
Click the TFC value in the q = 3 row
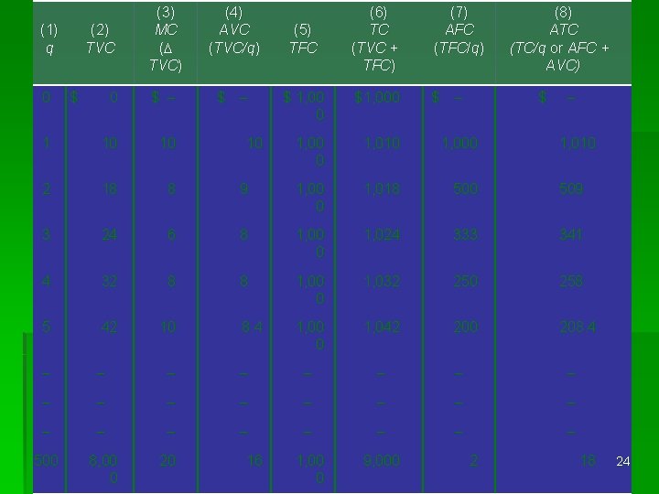pos(310,243)
